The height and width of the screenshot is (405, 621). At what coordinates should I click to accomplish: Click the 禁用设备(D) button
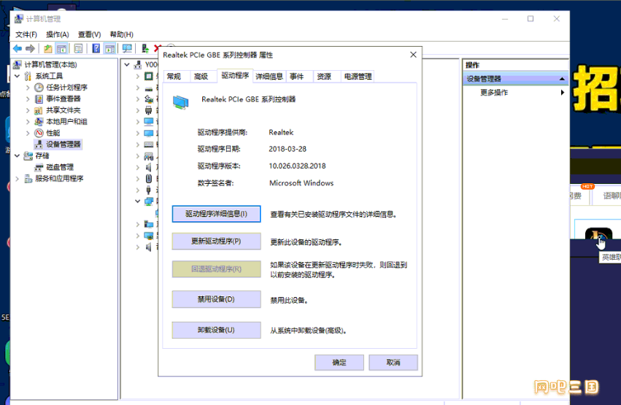(x=216, y=299)
